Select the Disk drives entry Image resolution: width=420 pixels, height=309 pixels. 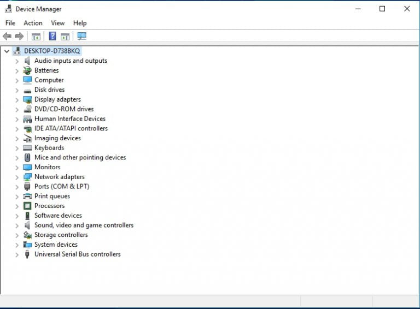[49, 90]
